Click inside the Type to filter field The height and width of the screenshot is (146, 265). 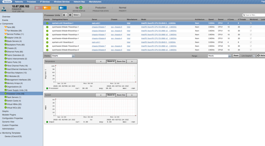tap(253, 15)
